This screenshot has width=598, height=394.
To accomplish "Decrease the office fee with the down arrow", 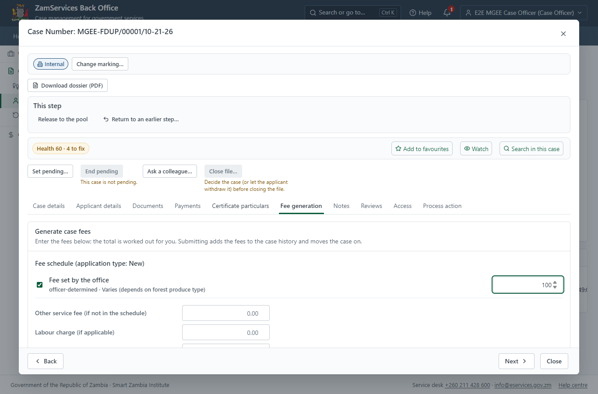I will tap(555, 287).
